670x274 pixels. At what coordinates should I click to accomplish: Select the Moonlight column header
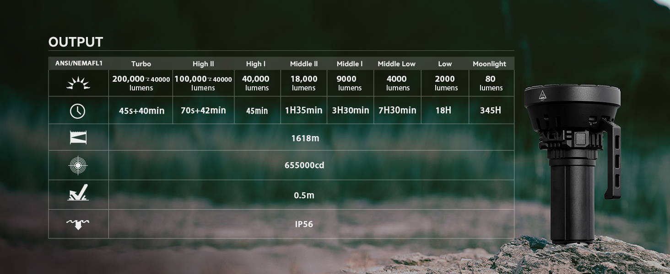tap(490, 64)
